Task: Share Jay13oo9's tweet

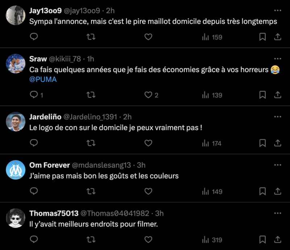Action: tap(278, 37)
